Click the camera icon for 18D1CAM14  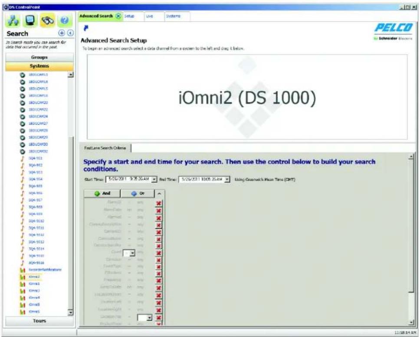23,82
